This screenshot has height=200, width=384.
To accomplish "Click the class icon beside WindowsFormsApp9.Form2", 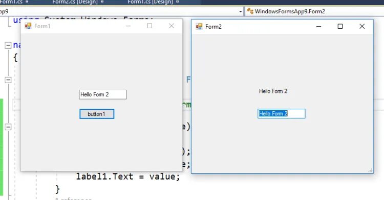I will [x=250, y=11].
